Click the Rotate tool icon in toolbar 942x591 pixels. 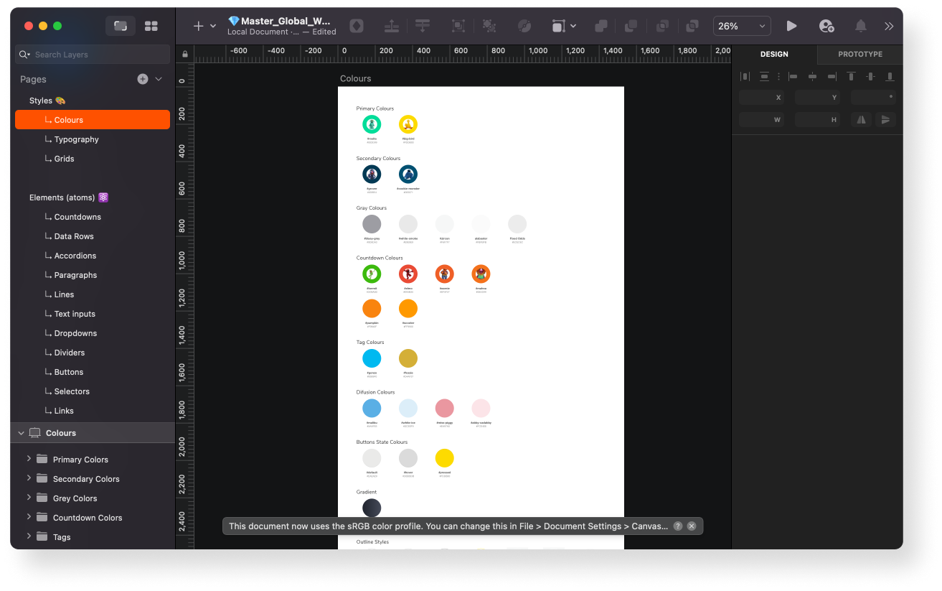point(524,26)
